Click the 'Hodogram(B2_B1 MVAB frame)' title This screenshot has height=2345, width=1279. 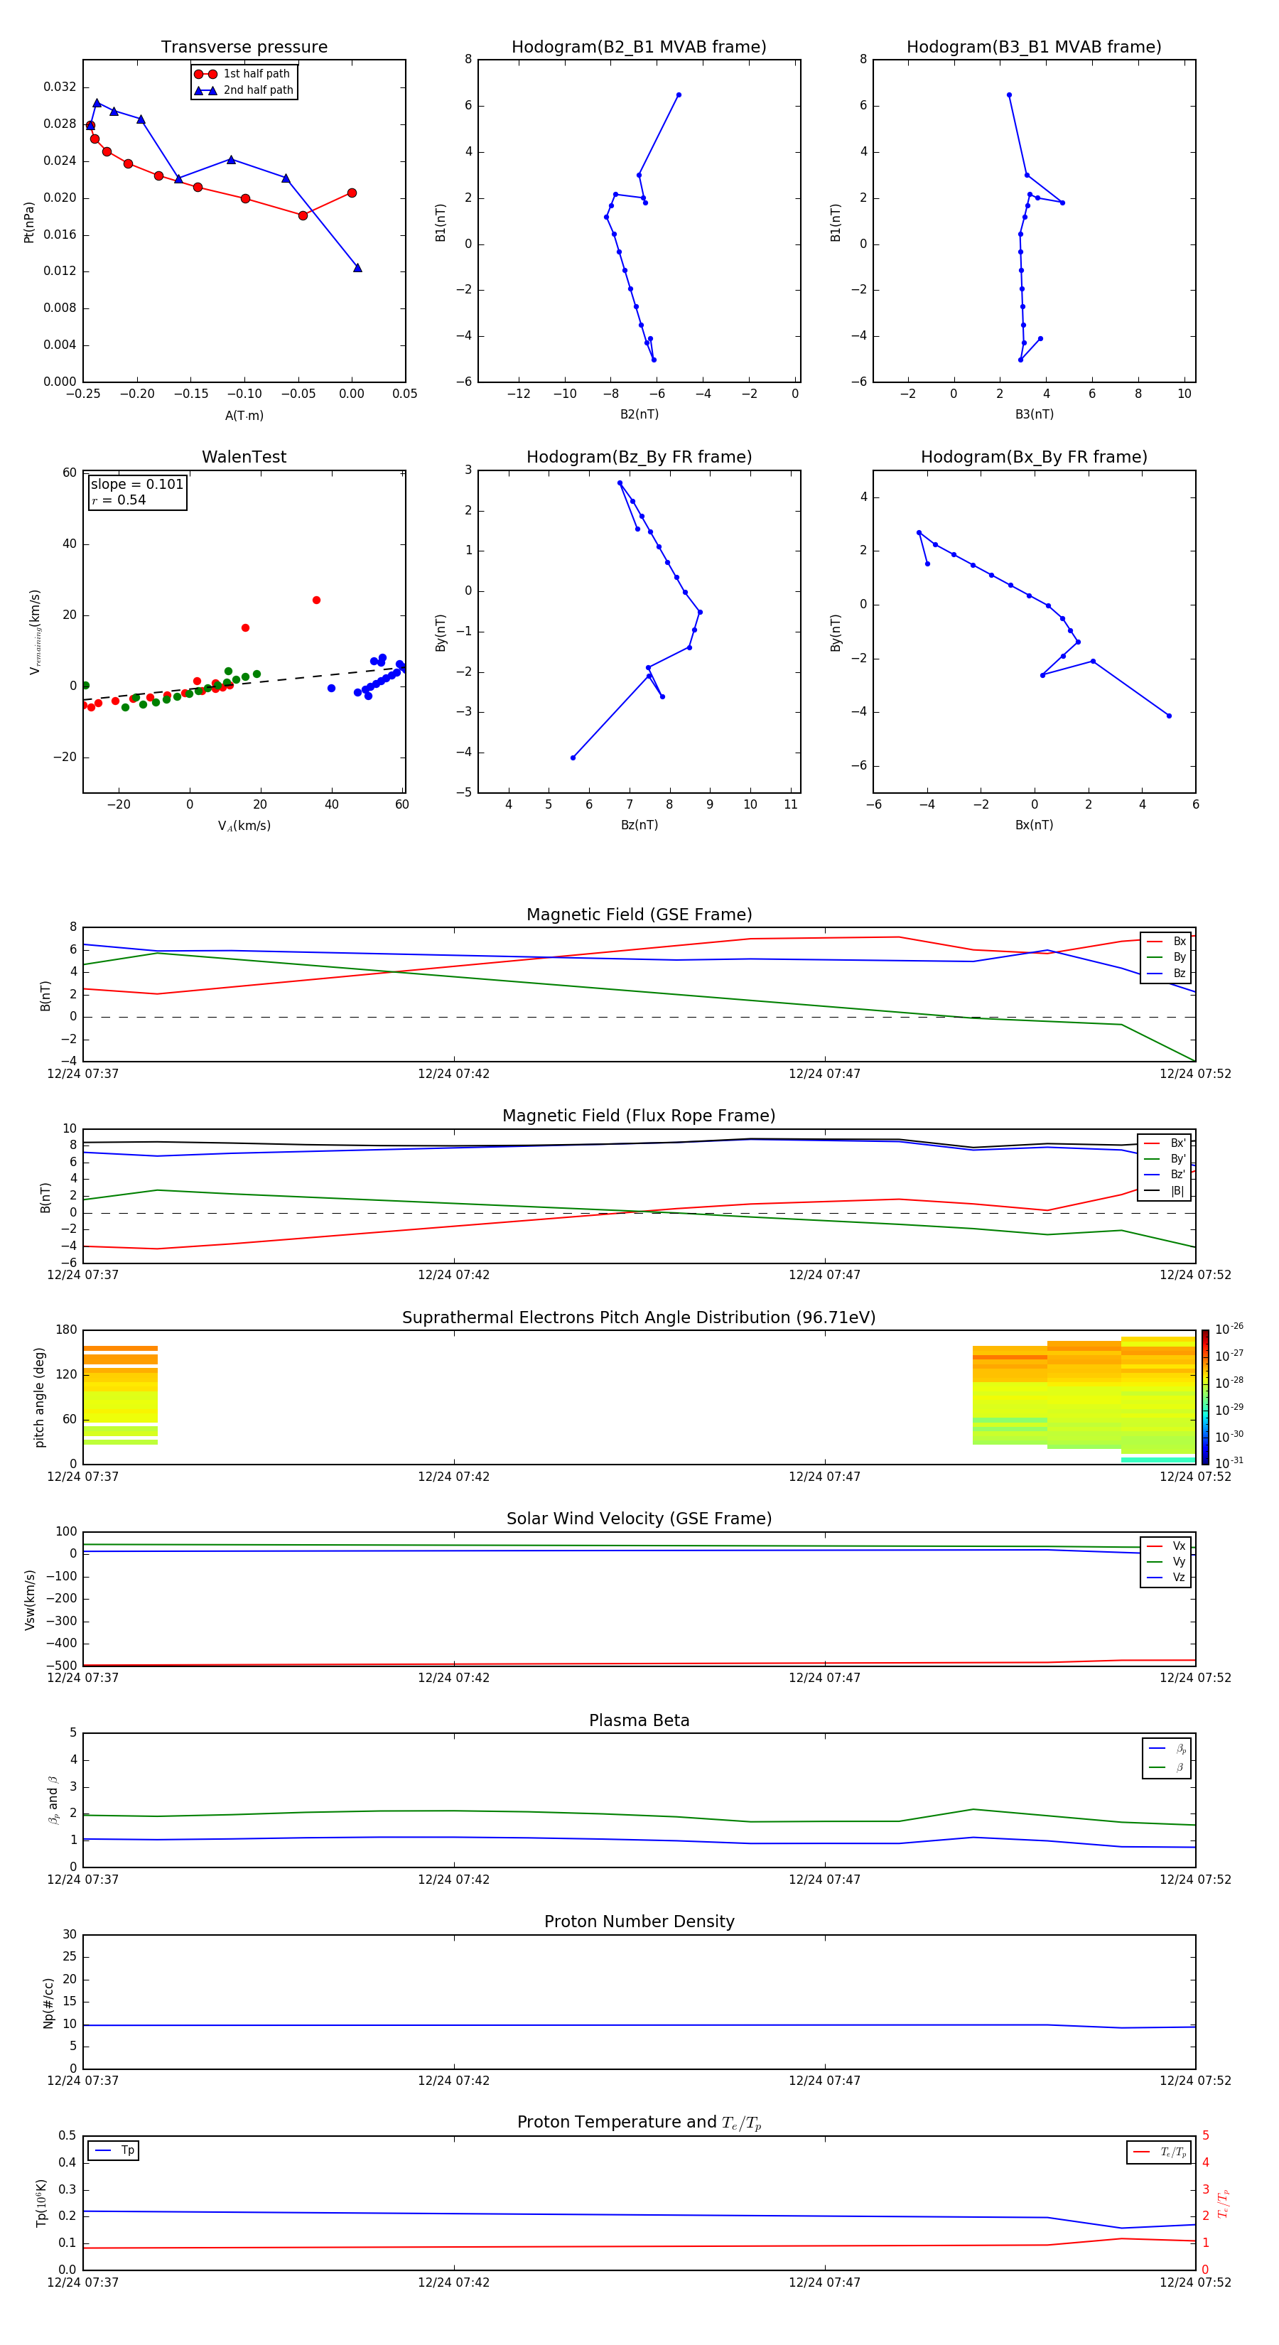[x=639, y=48]
